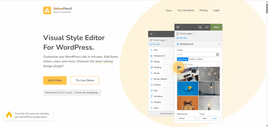Collapse the Background section arrow

pyautogui.click(x=219, y=44)
